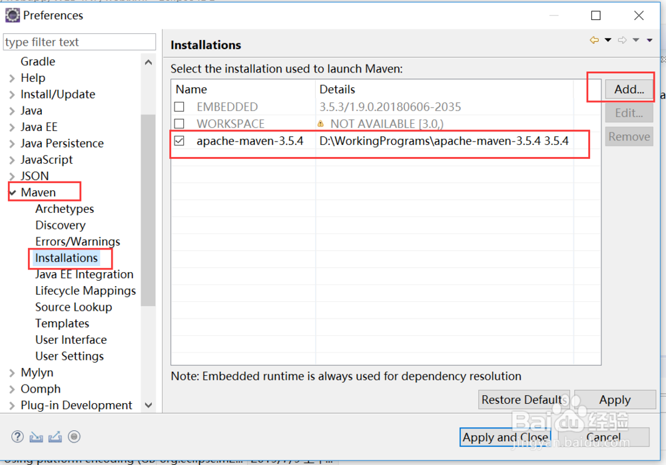Check the EMBEDDED installation checkbox
Image resolution: width=666 pixels, height=465 pixels.
click(x=179, y=106)
